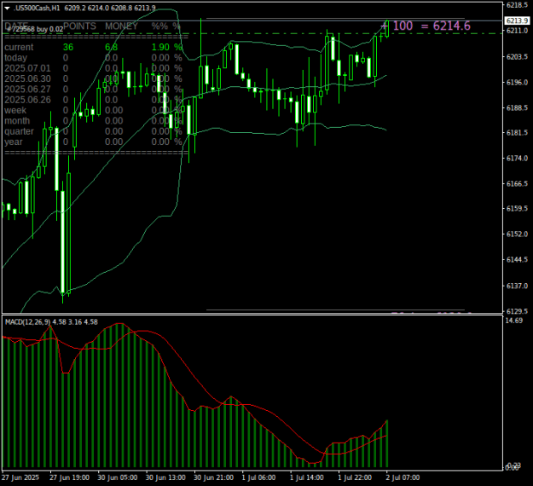Click the 1 Jul 06:00 time label
Image resolution: width=533 pixels, height=486 pixels.
(258, 477)
